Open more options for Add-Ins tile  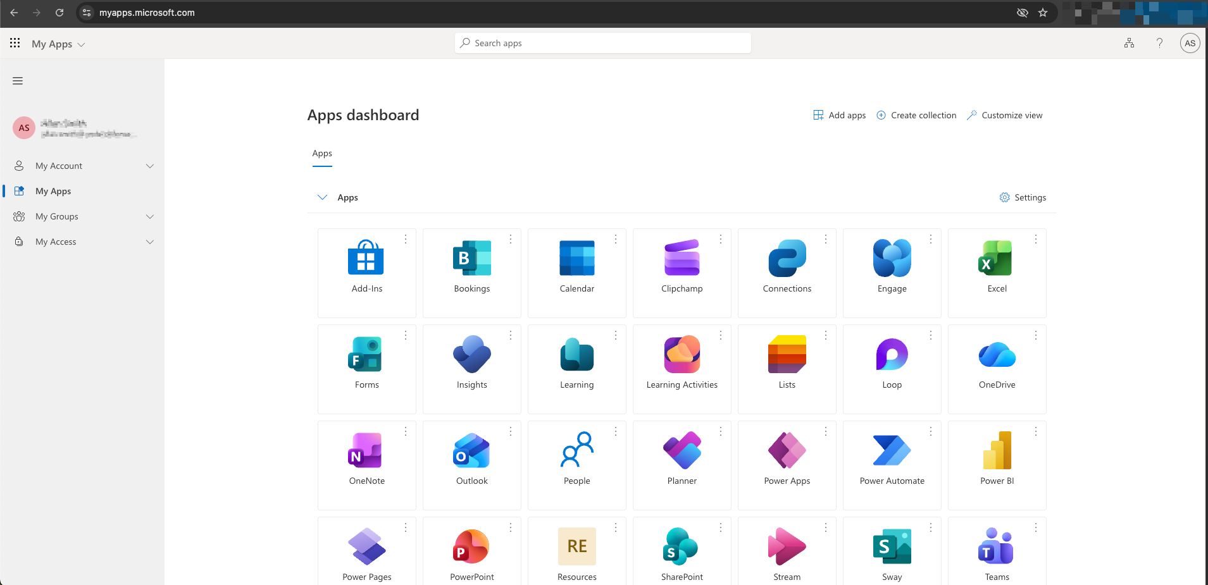click(405, 239)
